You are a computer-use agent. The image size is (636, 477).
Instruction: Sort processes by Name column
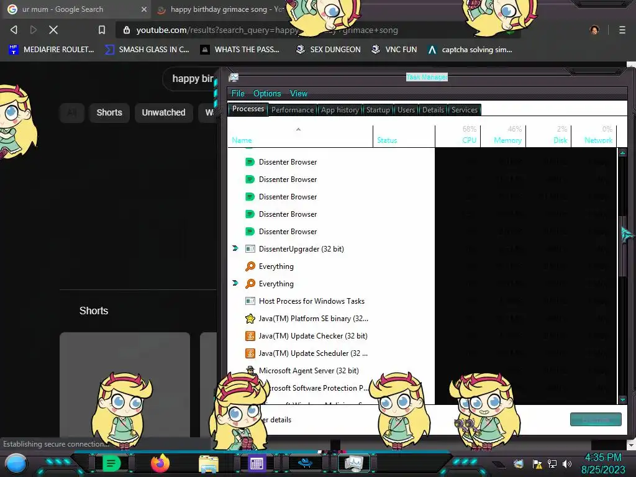[300, 136]
